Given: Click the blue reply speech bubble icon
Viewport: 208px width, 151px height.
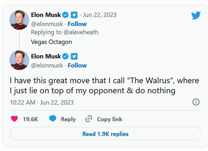Looking at the screenshot, I should (53, 118).
